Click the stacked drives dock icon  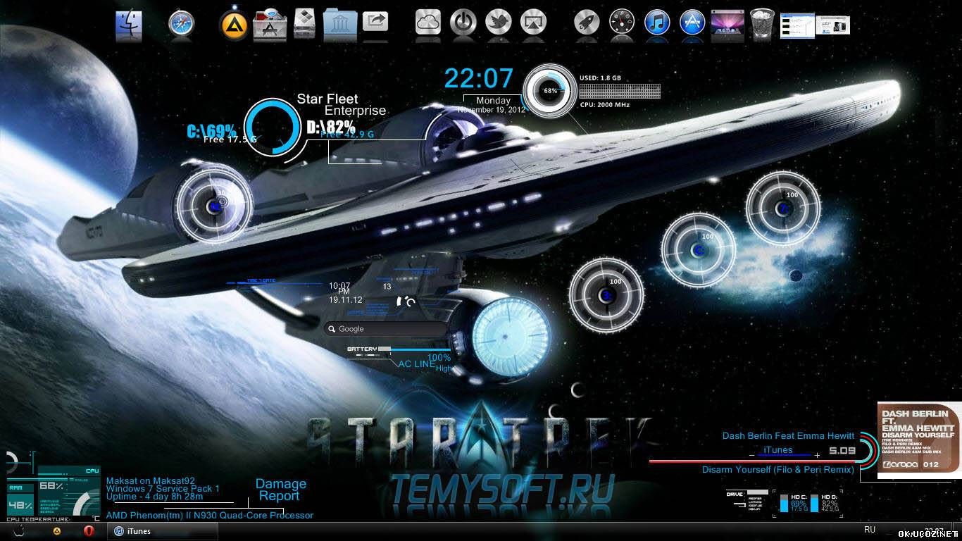click(x=305, y=23)
